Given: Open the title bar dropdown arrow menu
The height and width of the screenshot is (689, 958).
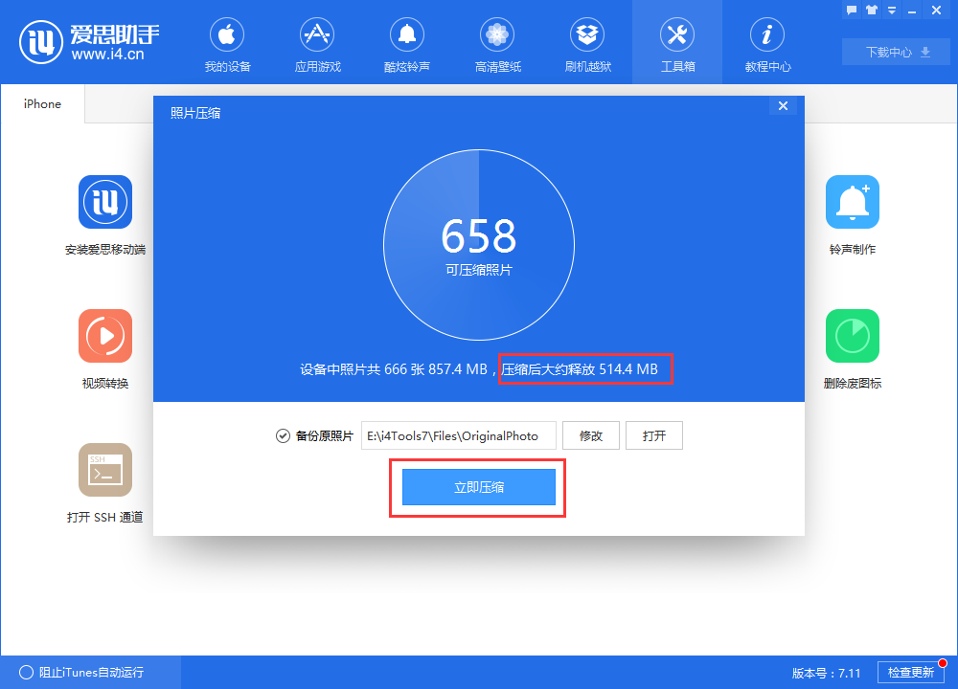Looking at the screenshot, I should point(893,10).
